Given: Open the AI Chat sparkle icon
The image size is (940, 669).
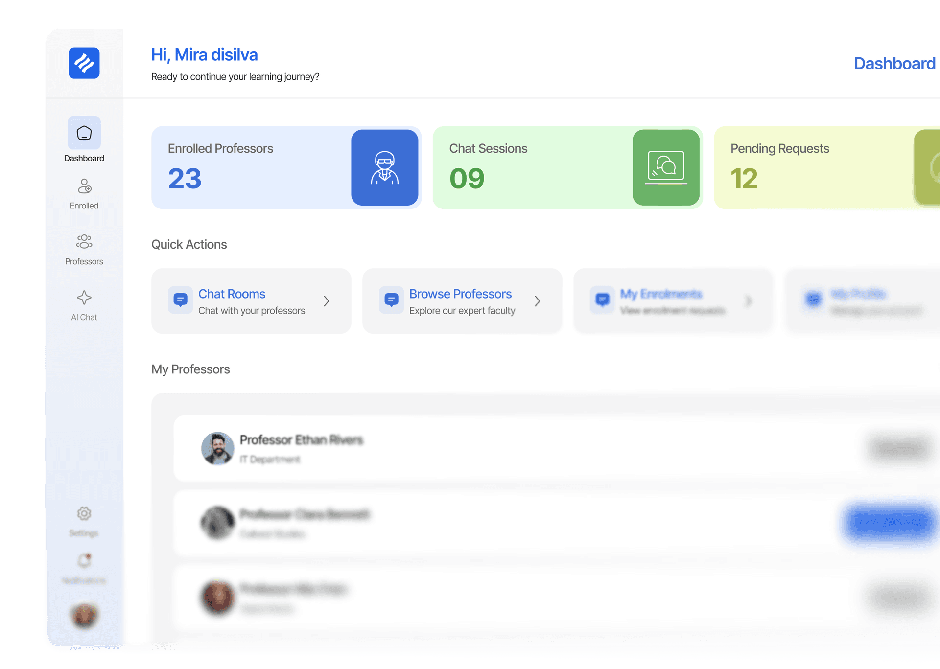Looking at the screenshot, I should 84,298.
